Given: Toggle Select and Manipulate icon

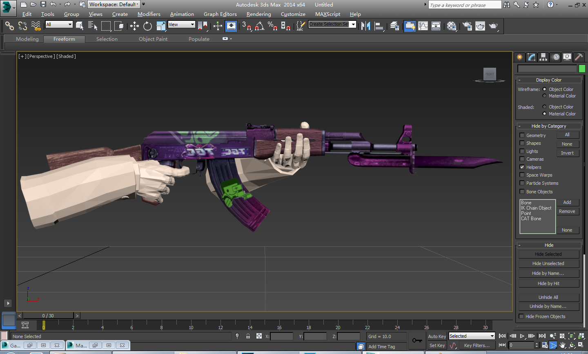Looking at the screenshot, I should 218,26.
